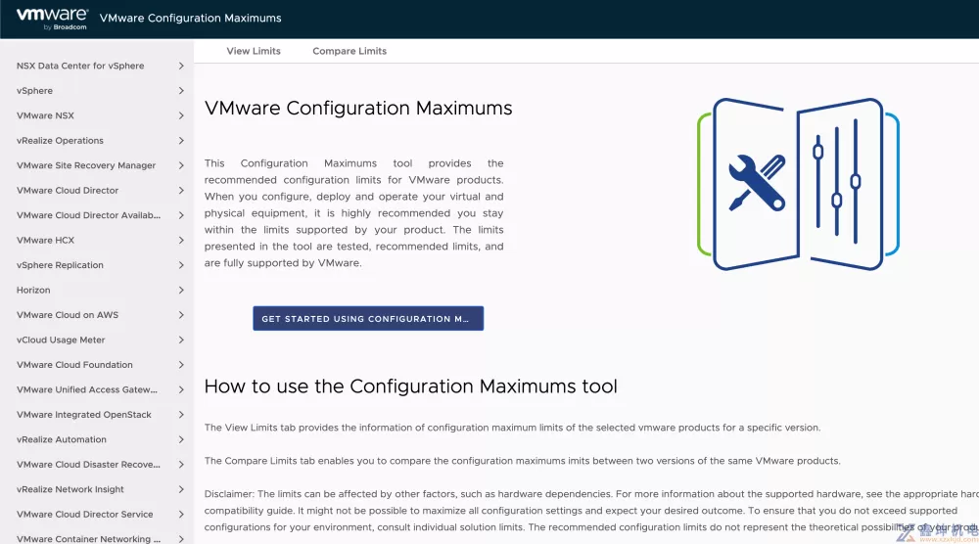Expand VMware Unified Access Gateway chevron

tap(181, 390)
